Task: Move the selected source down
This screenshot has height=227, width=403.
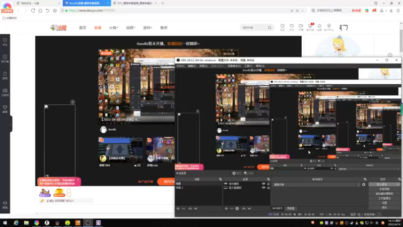Action: pos(249,208)
